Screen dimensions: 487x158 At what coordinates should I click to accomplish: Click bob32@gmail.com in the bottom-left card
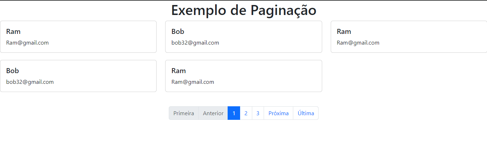pos(30,82)
